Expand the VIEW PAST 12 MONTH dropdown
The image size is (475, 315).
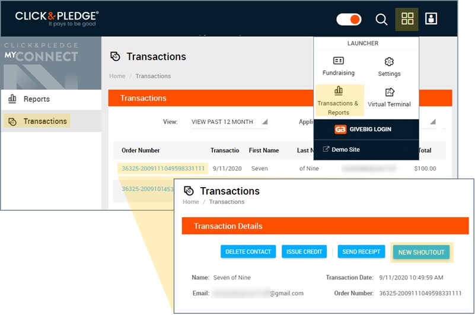229,122
